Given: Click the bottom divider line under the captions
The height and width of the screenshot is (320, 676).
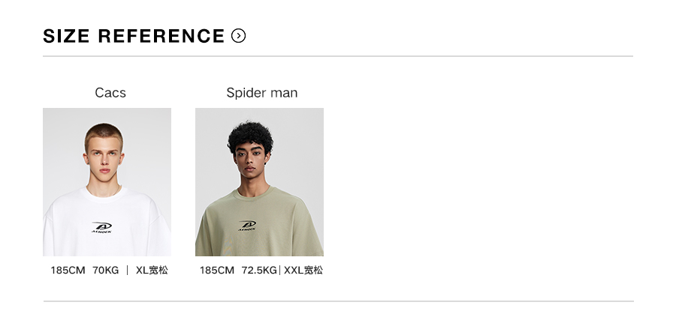Looking at the screenshot, I should point(338,301).
